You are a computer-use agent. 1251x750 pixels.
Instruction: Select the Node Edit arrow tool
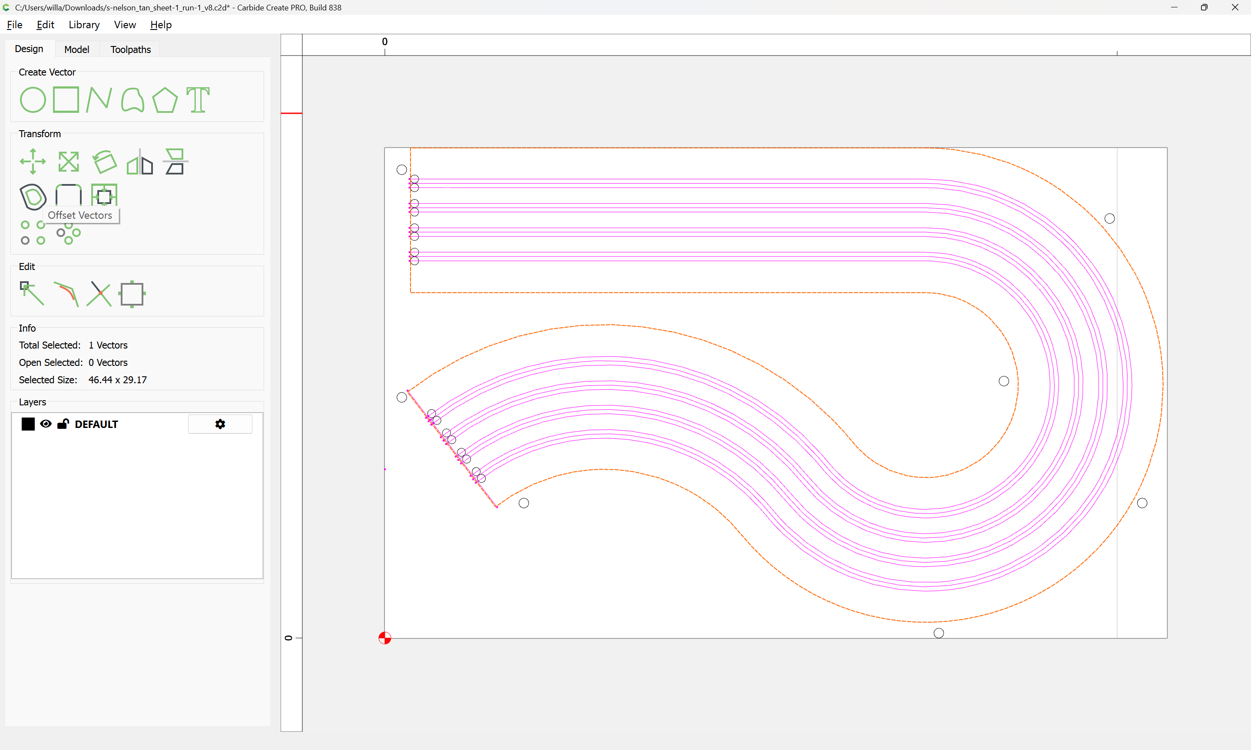point(32,294)
